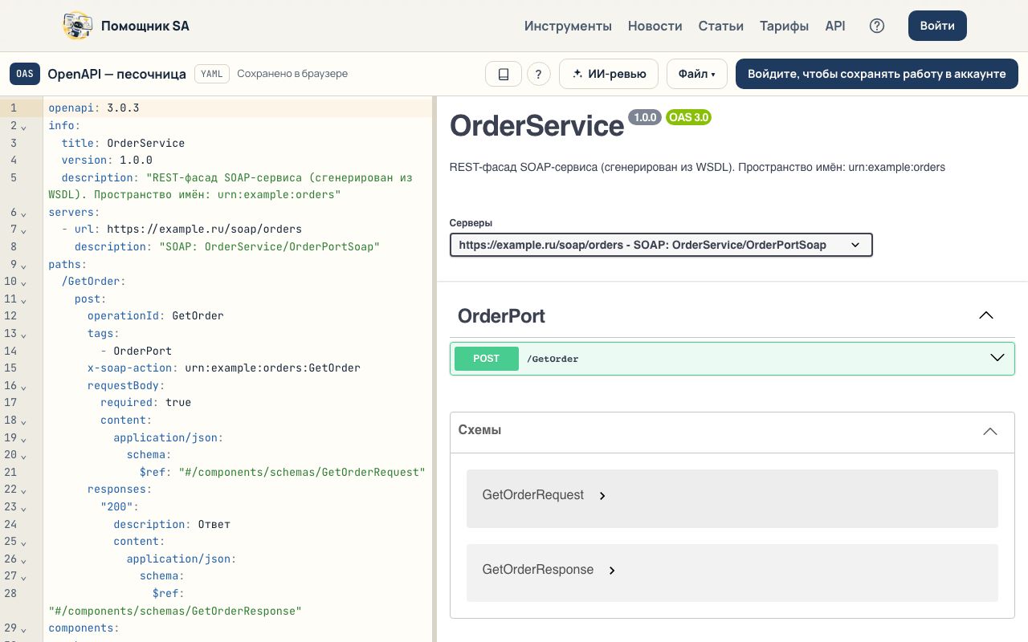This screenshot has width=1028, height=642.
Task: Click the sign-in prompt to save work to account
Action: (877, 74)
